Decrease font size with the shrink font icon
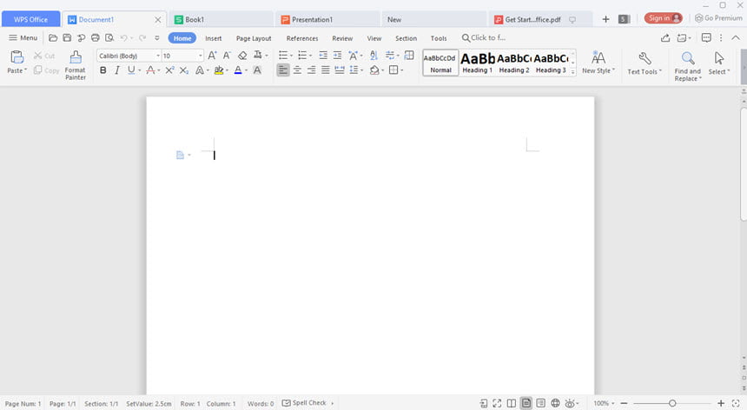The width and height of the screenshot is (747, 410). pos(227,56)
